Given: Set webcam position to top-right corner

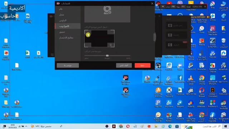Looking at the screenshot, I should click(x=111, y=32).
